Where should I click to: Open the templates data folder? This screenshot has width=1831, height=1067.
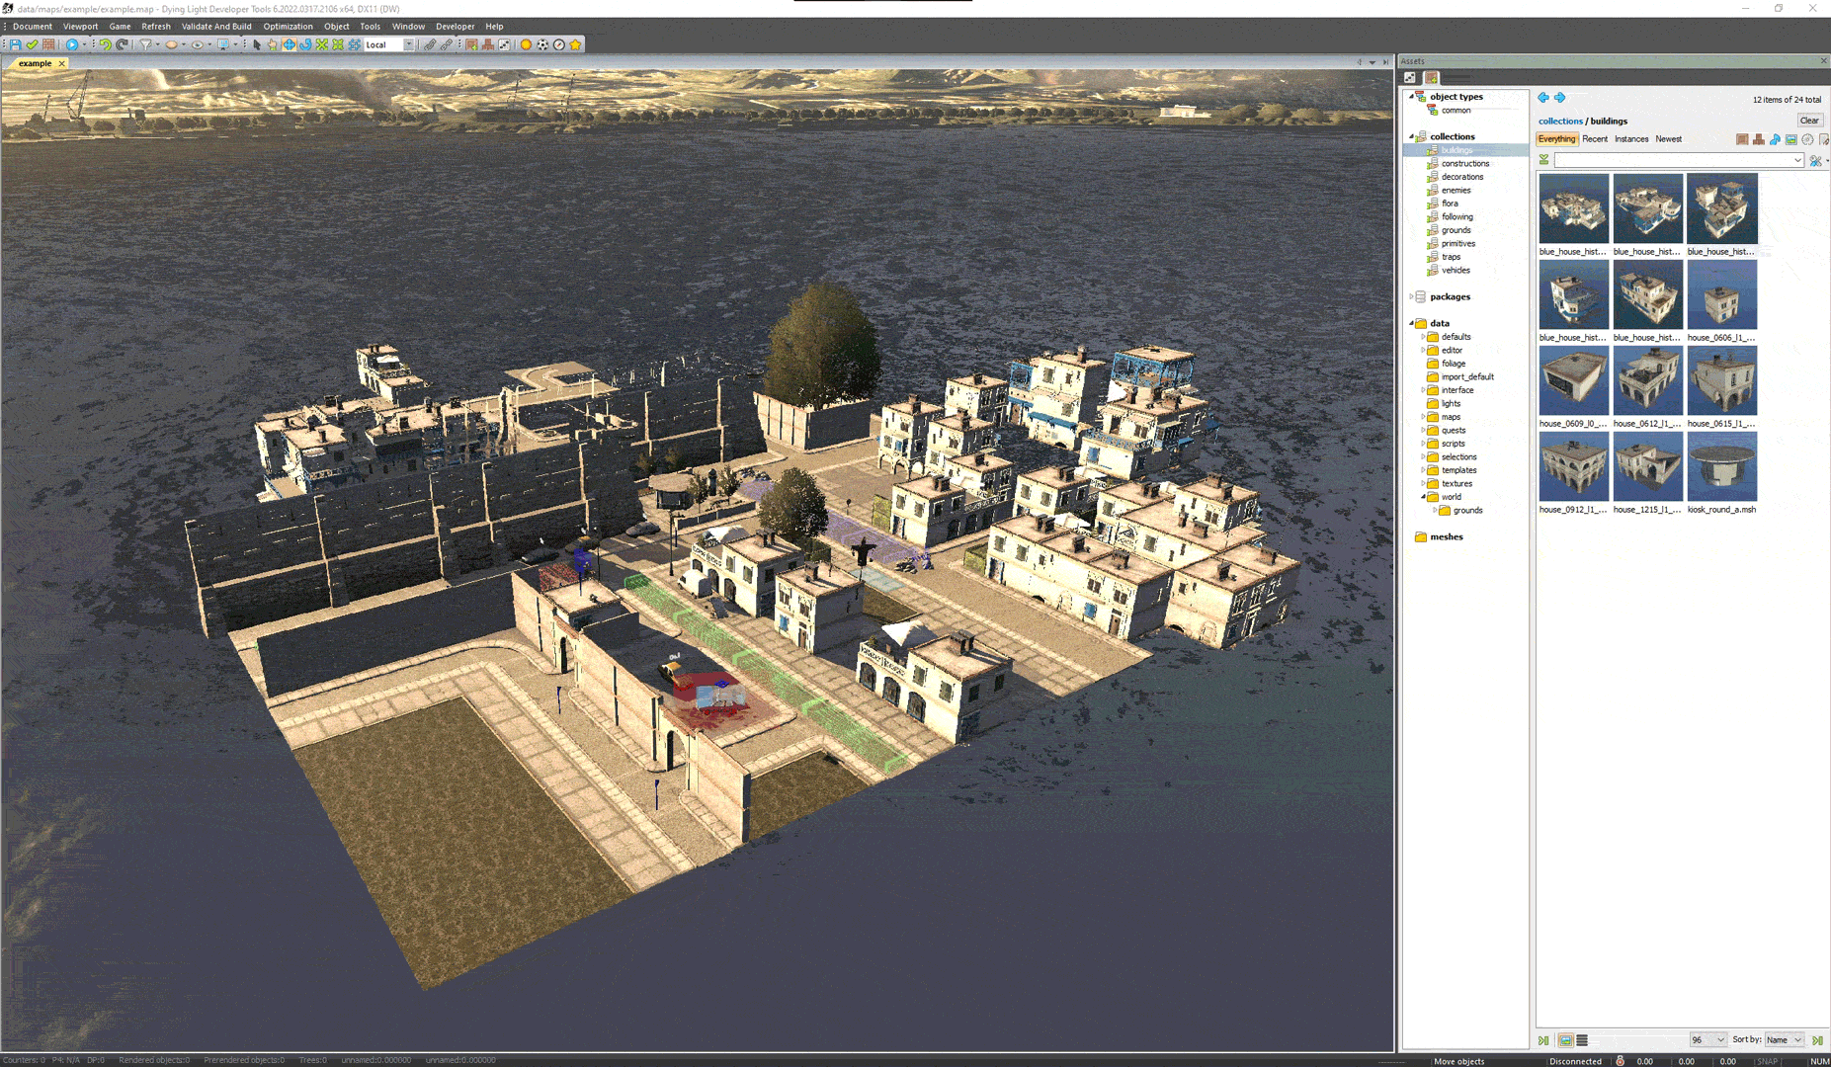tap(1458, 470)
